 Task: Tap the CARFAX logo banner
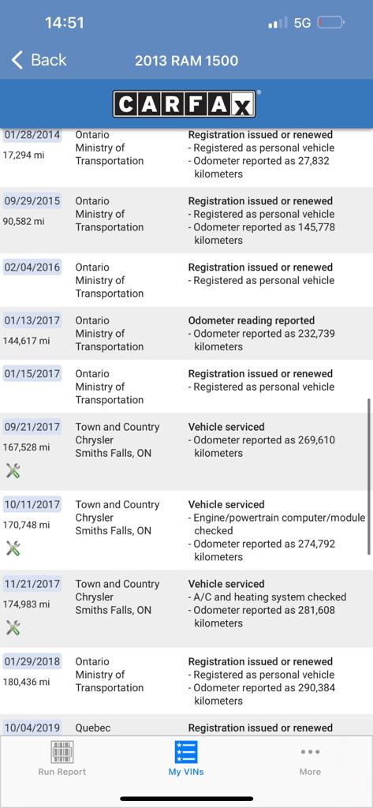click(x=184, y=105)
